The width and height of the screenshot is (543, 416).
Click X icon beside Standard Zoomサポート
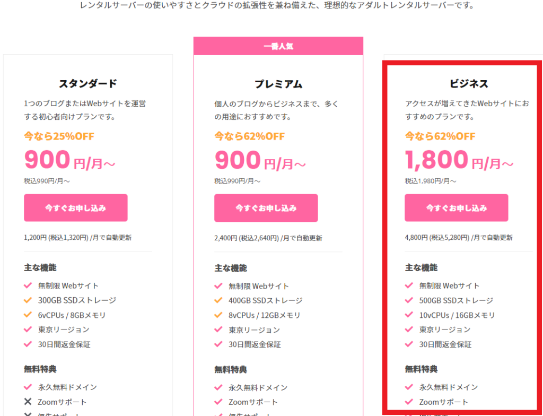tap(28, 402)
